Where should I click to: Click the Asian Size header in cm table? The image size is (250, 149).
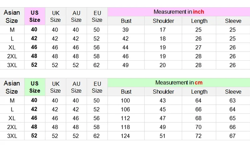pos(12,87)
